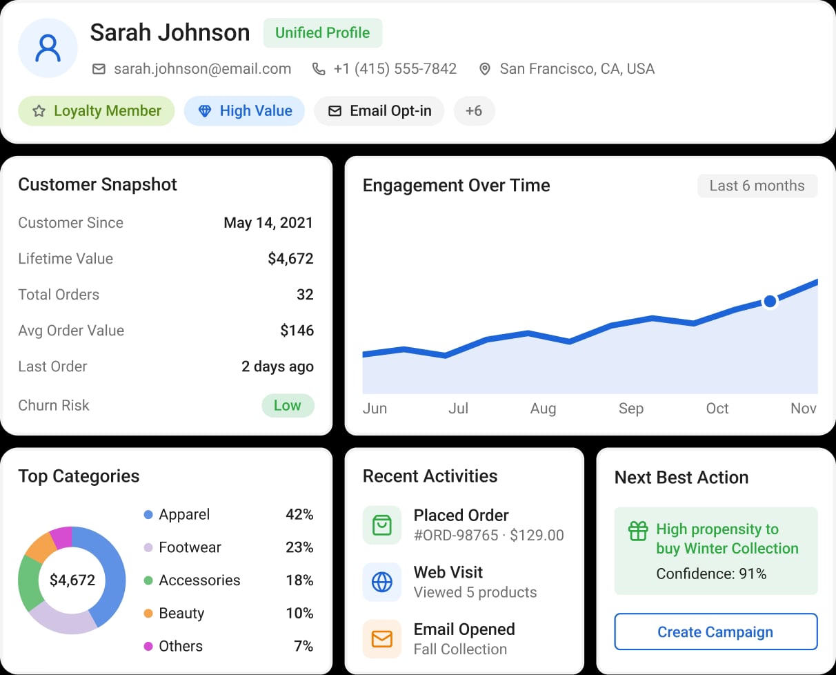The width and height of the screenshot is (836, 675).
Task: Click the sarah.johnson@email.com address
Action: click(x=203, y=69)
